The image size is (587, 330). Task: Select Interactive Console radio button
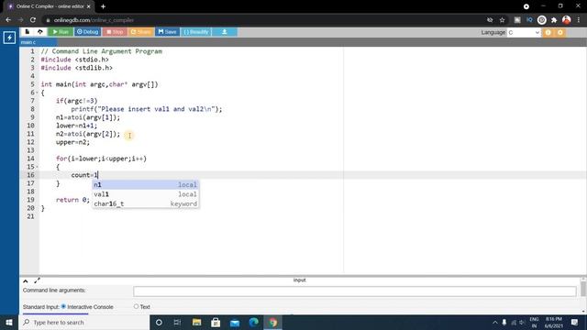pos(63,306)
